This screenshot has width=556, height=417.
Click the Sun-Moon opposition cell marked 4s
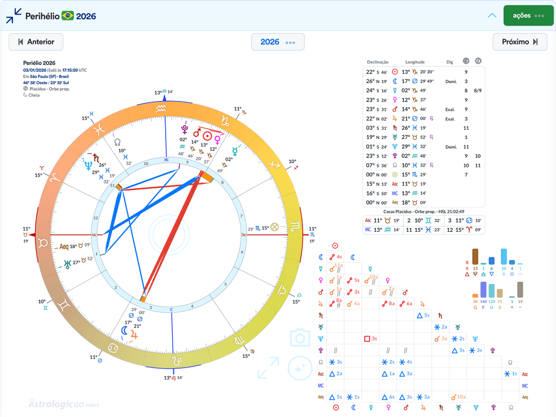pyautogui.click(x=335, y=257)
